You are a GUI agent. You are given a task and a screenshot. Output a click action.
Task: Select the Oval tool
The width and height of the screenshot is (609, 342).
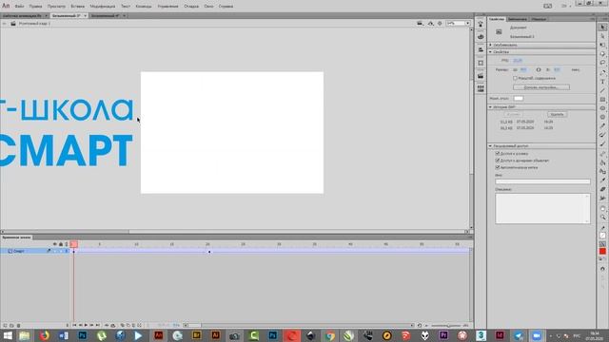[602, 108]
